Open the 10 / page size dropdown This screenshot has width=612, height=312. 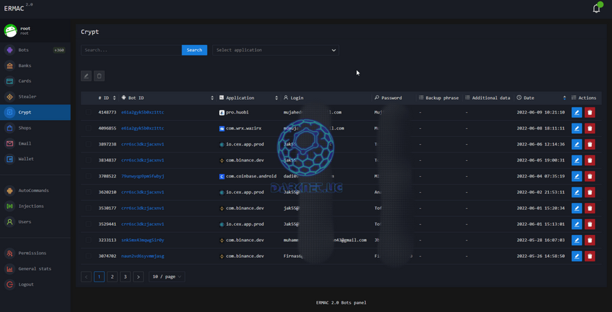click(166, 277)
